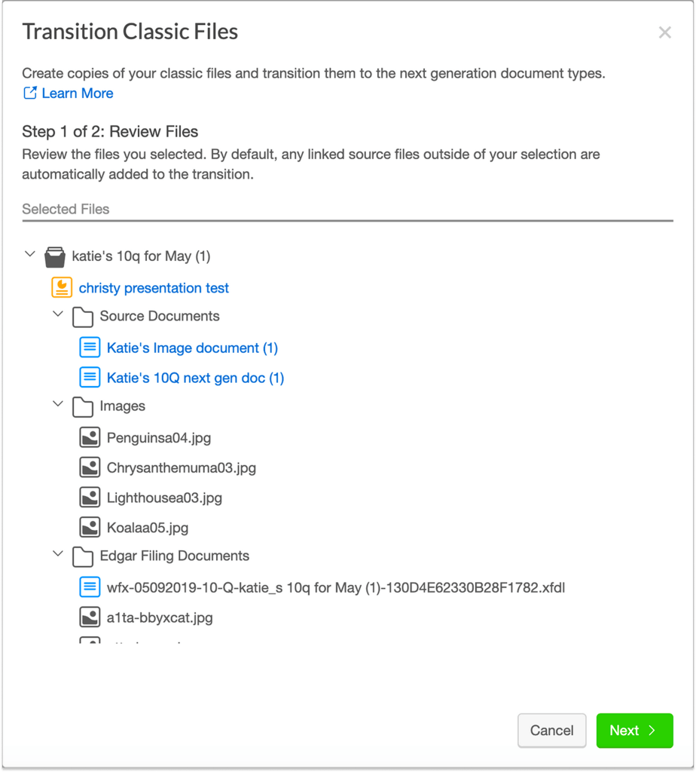The height and width of the screenshot is (772, 696).
Task: Click the Source Documents folder icon
Action: (x=83, y=317)
